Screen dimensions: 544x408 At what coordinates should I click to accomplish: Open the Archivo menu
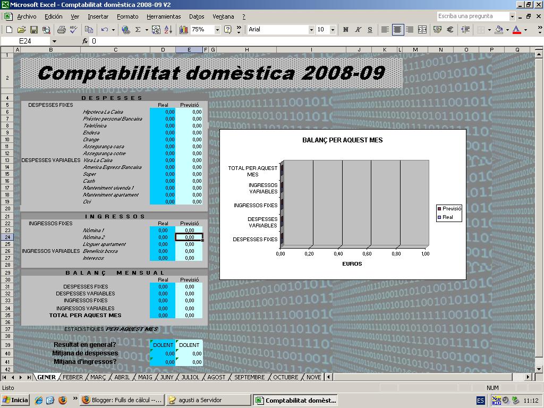[27, 16]
